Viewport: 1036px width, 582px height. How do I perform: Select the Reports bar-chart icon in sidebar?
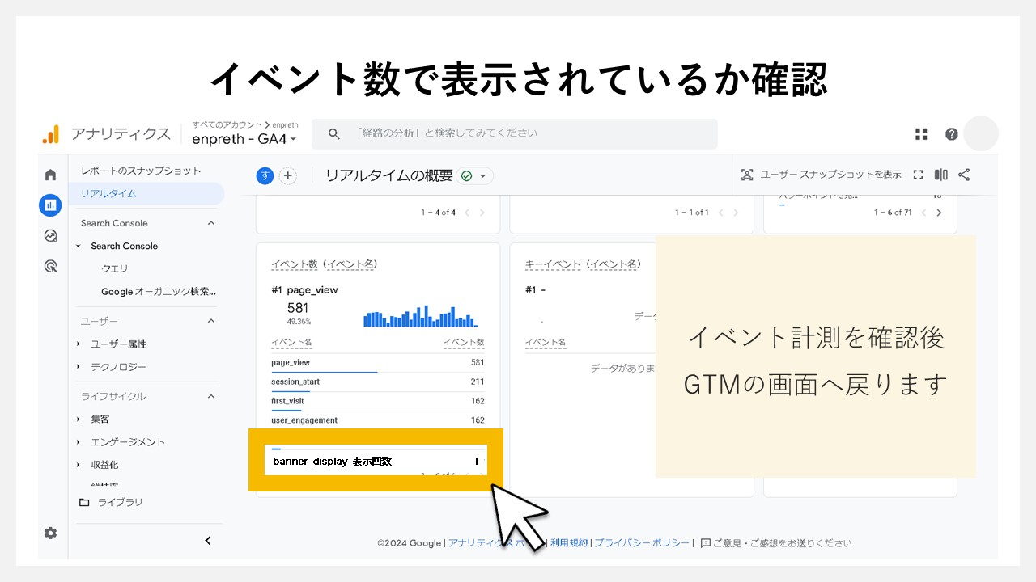pyautogui.click(x=50, y=205)
